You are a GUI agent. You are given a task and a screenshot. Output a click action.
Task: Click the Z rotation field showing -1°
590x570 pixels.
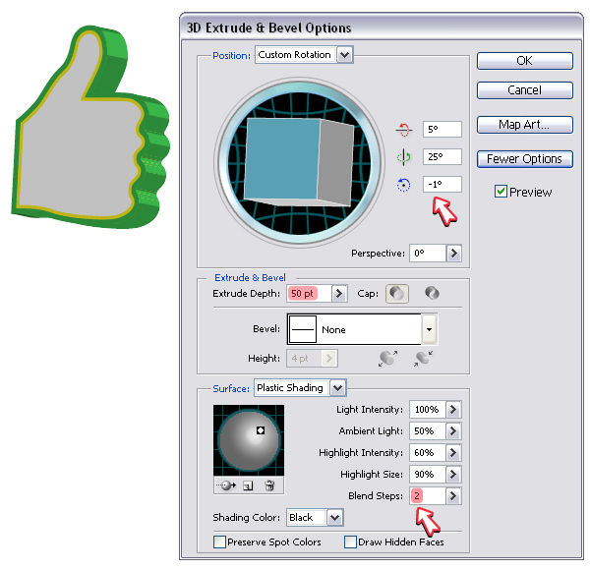442,184
